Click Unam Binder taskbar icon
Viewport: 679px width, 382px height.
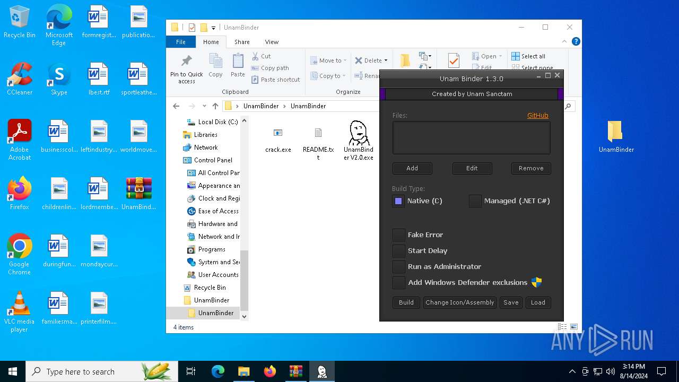coord(321,371)
